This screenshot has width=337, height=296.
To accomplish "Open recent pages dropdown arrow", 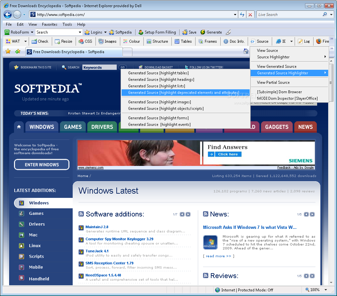I will 24,15.
